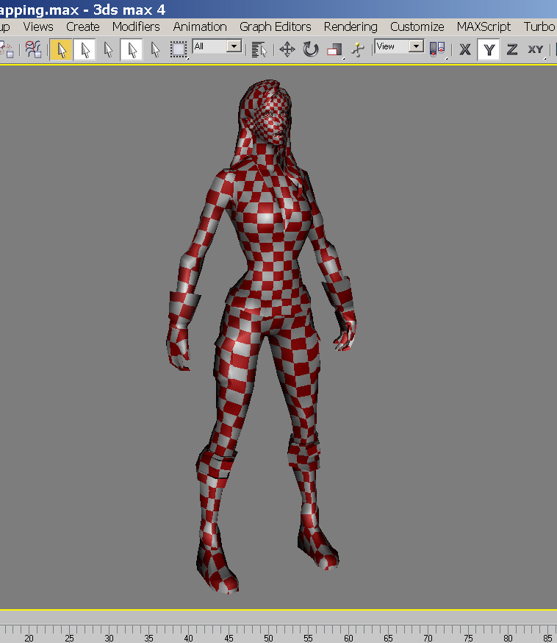557x643 pixels.
Task: Click the rectangular selection region icon
Action: [179, 50]
